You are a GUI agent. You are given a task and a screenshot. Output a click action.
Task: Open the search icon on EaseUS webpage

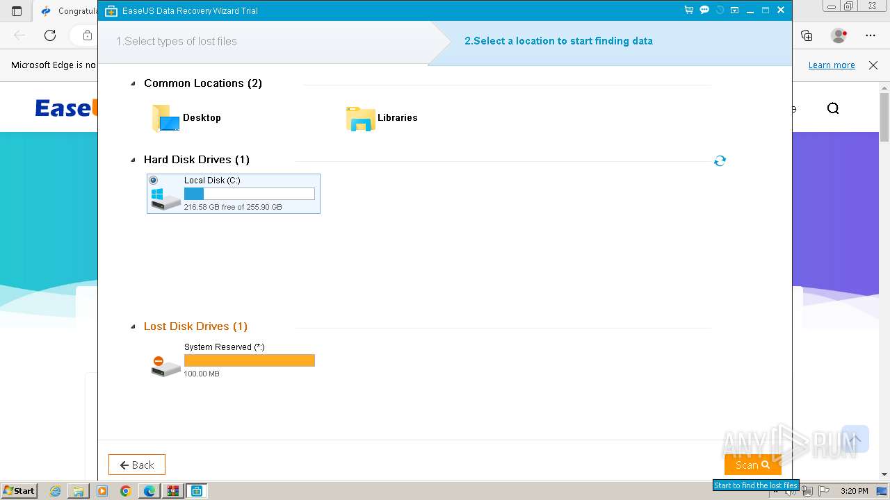coord(833,108)
